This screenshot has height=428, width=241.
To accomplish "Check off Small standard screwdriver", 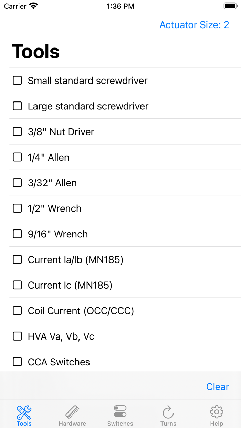I will point(17,80).
